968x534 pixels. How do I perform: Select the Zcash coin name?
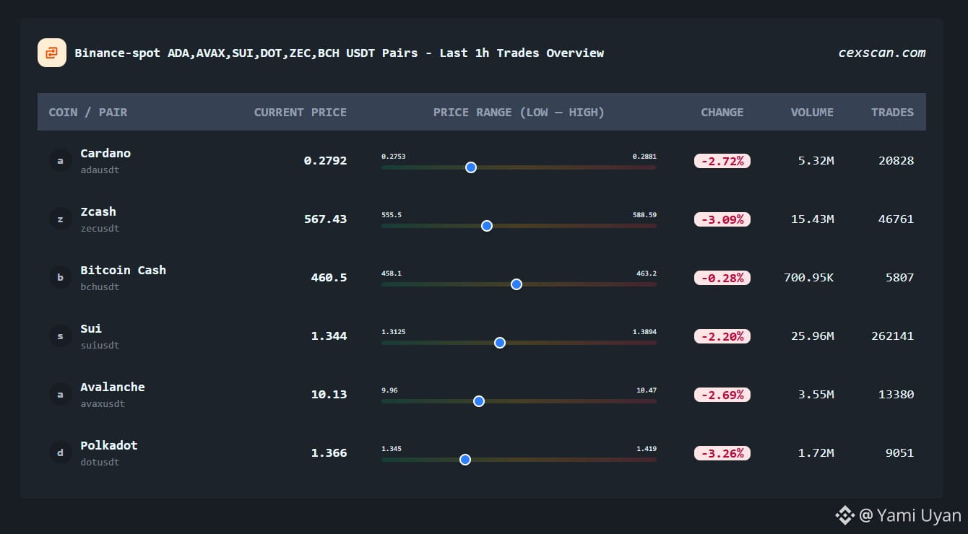click(98, 211)
